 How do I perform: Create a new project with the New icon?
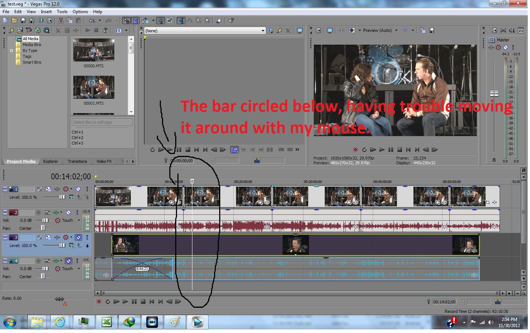click(x=5, y=21)
